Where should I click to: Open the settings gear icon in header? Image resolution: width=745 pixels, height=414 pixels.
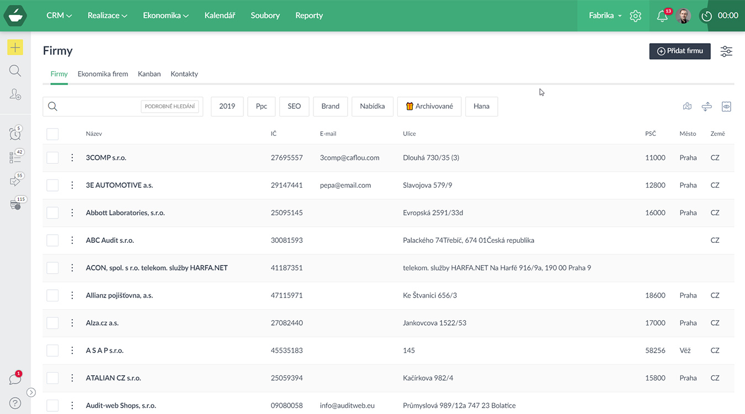coord(635,16)
